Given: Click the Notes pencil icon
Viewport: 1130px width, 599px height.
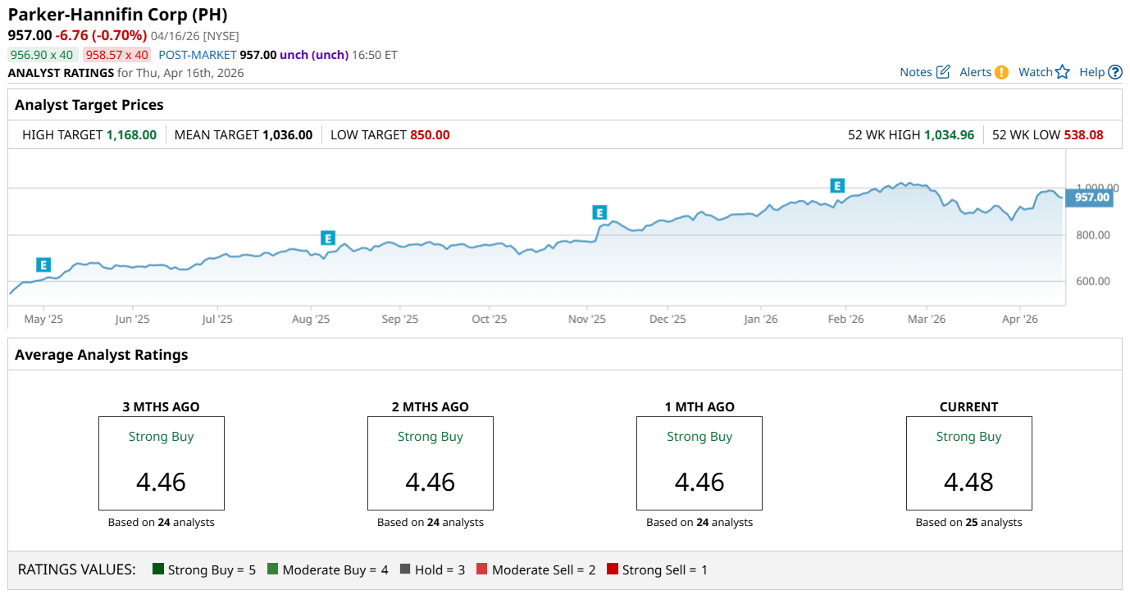Looking at the screenshot, I should click(943, 72).
